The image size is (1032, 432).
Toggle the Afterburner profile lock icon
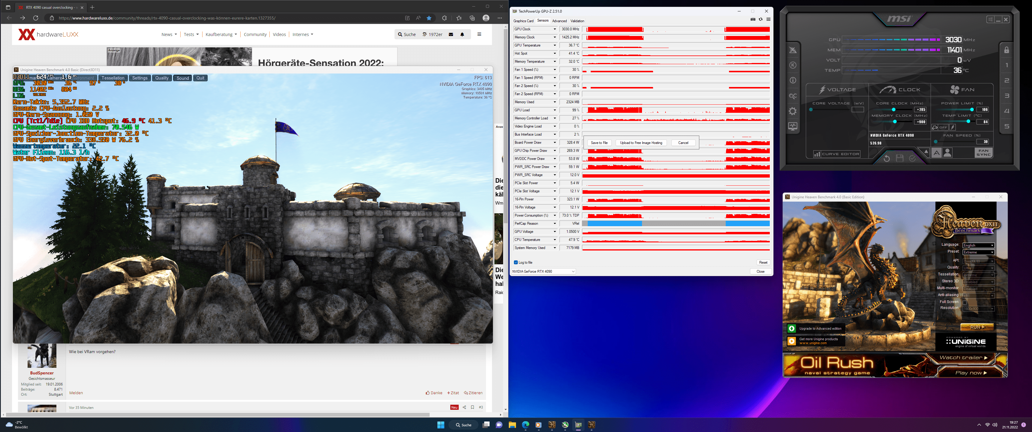pyautogui.click(x=1006, y=50)
